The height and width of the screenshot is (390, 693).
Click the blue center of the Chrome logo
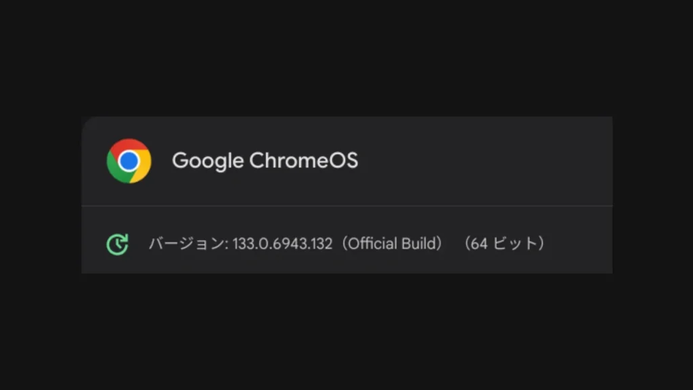(129, 160)
